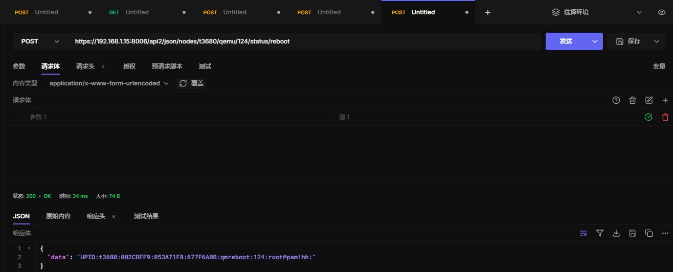This screenshot has width=673, height=272.
Task: Open bulk edit for request body
Action: (649, 101)
